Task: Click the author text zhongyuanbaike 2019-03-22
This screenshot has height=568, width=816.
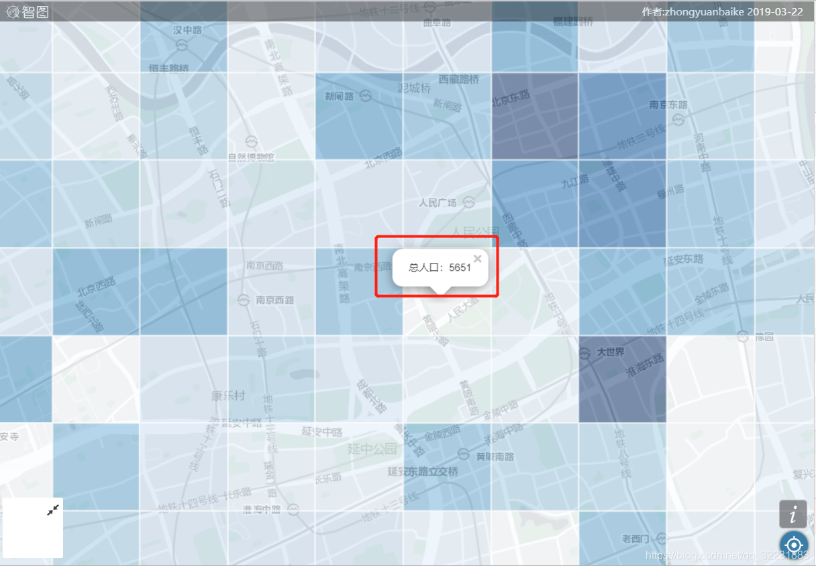Action: click(722, 12)
